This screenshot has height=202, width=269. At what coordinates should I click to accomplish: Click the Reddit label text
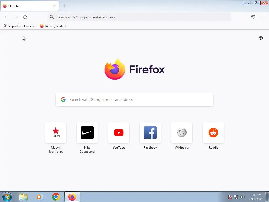click(213, 148)
